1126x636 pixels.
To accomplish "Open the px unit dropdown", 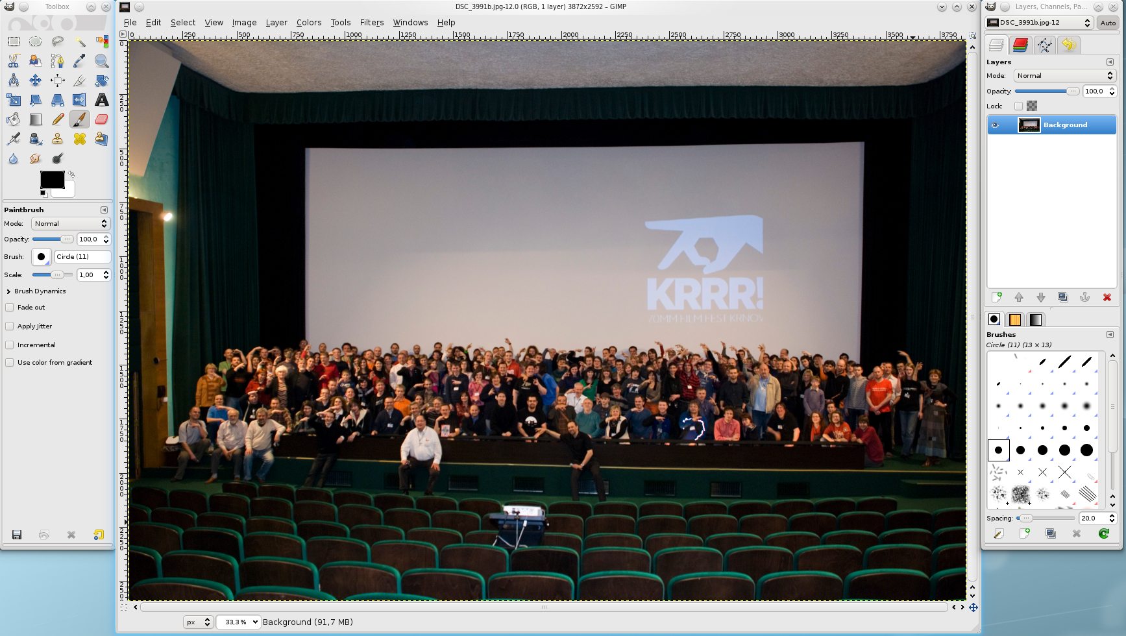I will (x=198, y=622).
